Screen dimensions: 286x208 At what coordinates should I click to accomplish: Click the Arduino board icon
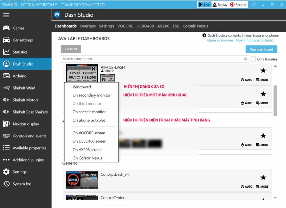(6, 76)
